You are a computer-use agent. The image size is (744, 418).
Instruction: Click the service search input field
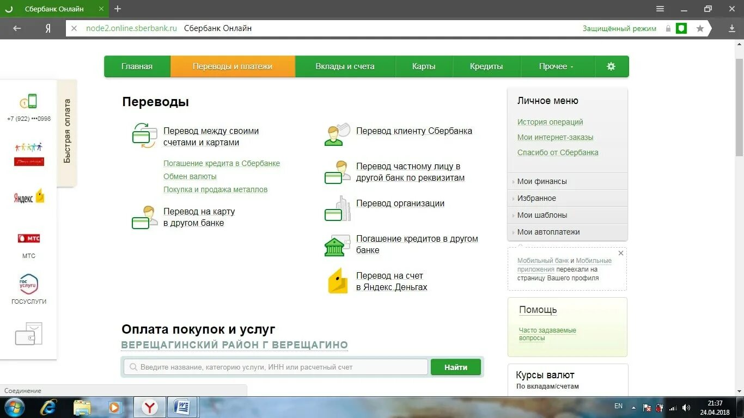point(276,367)
